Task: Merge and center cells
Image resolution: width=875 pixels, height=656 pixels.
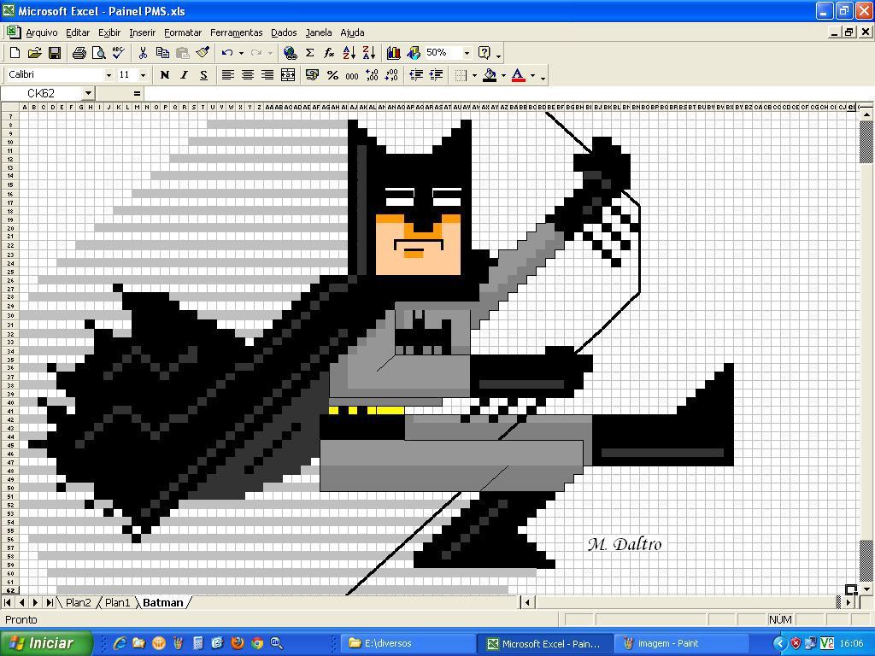Action: (x=287, y=75)
